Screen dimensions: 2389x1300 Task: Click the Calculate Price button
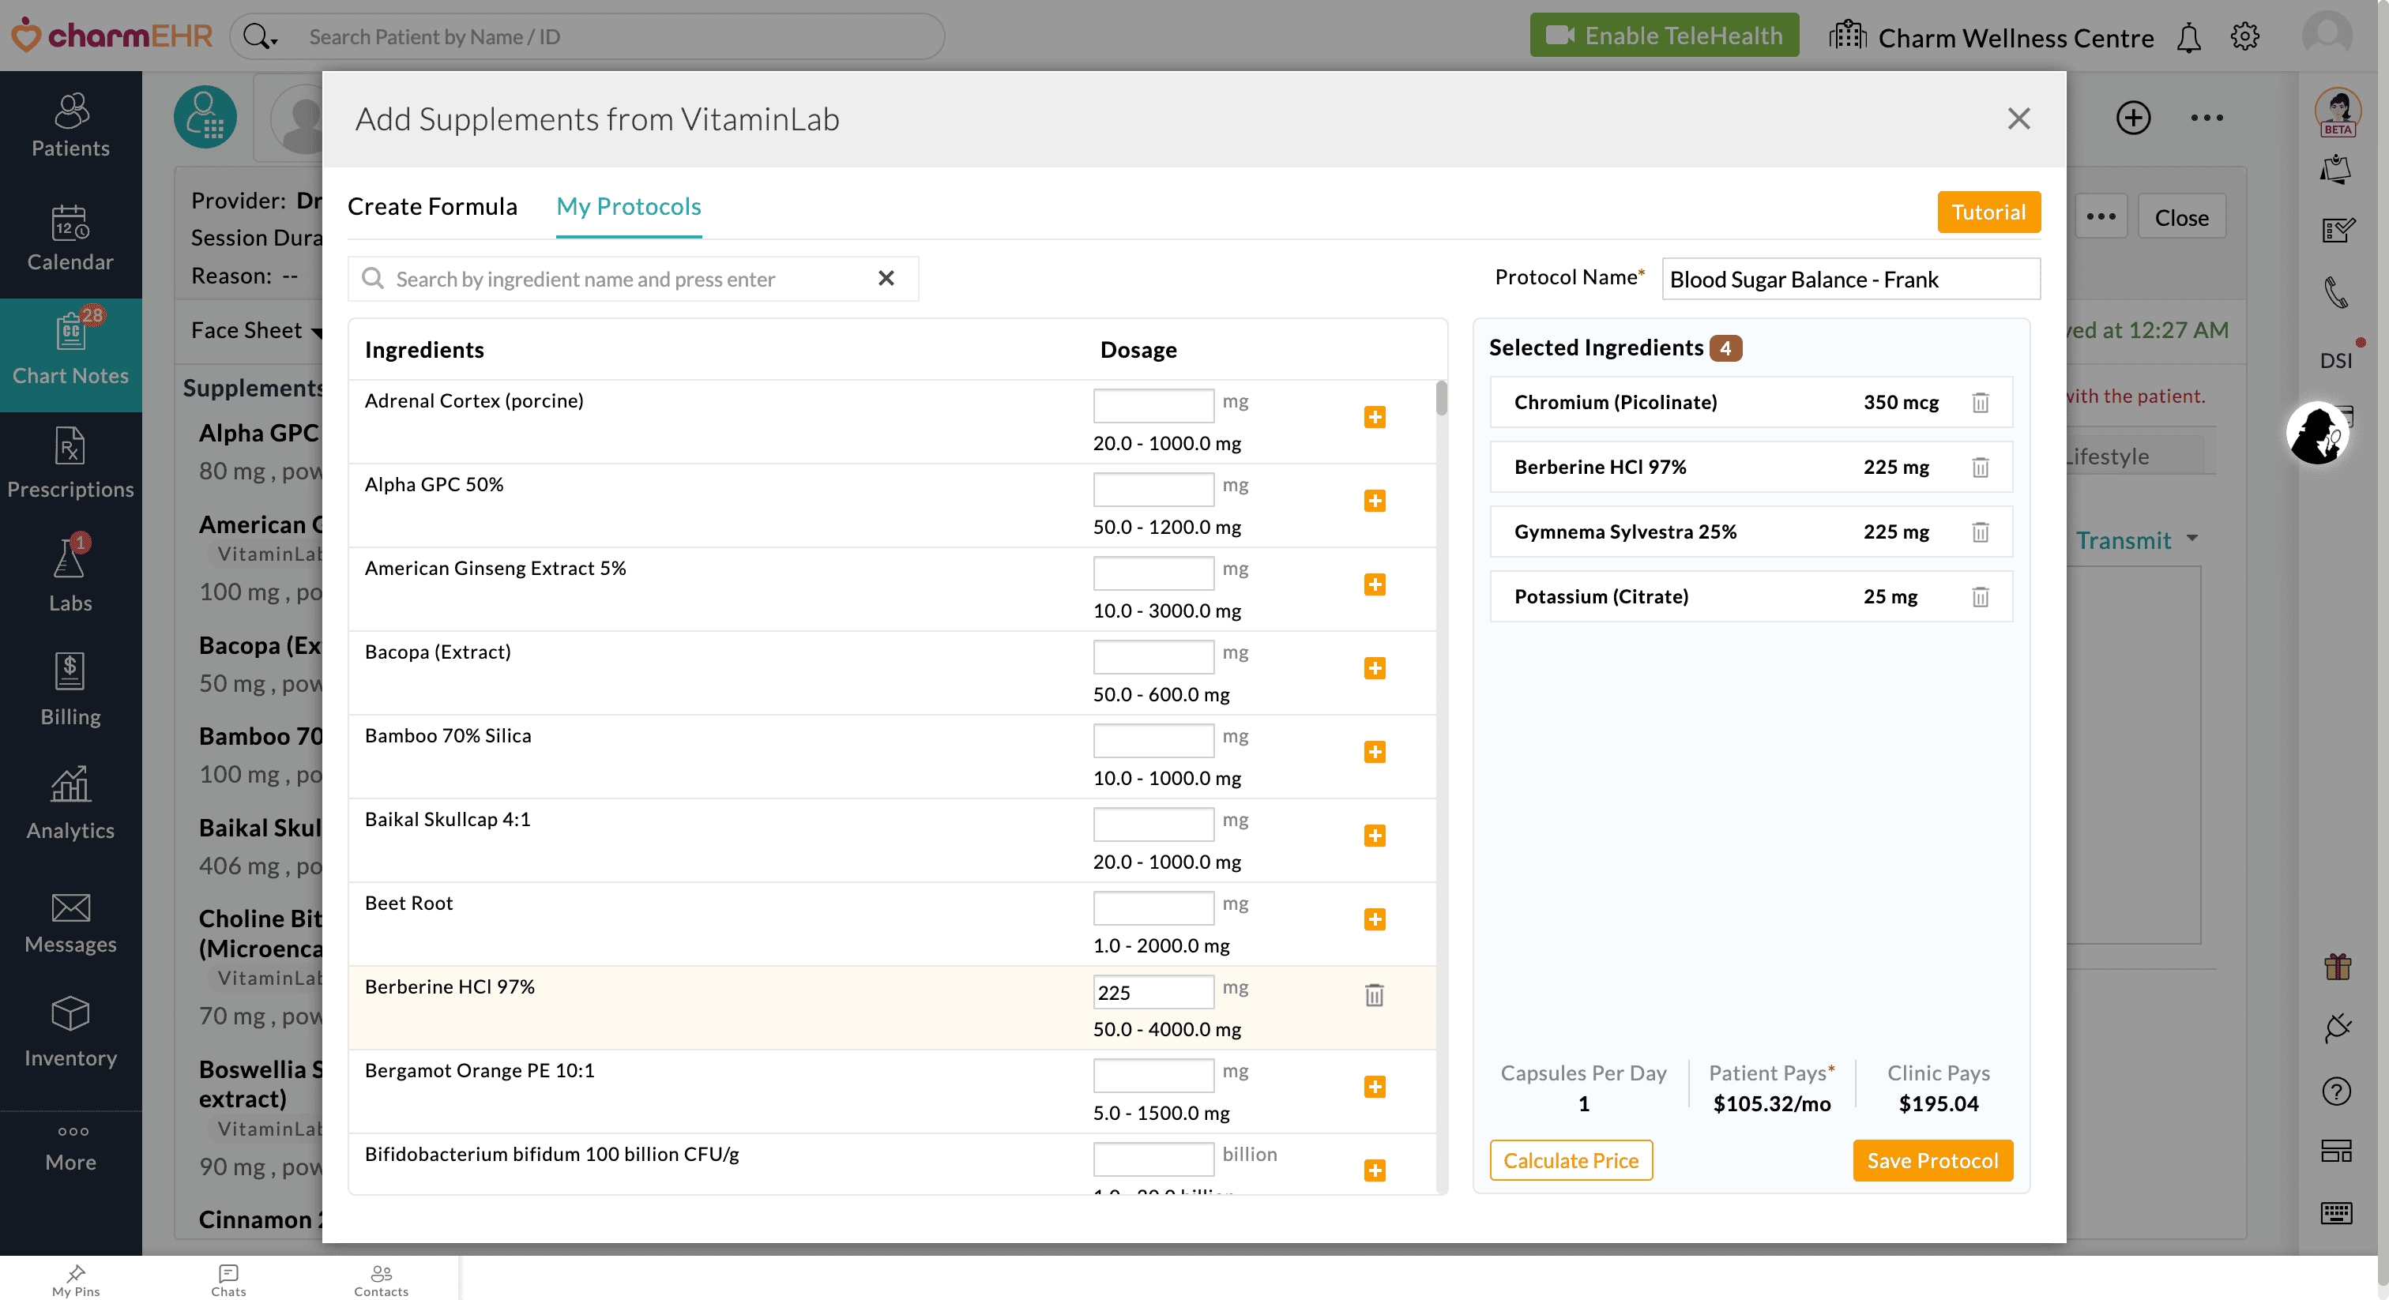tap(1570, 1160)
